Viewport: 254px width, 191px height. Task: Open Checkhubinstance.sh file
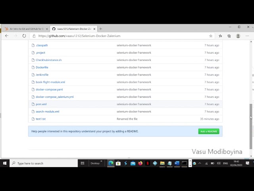48,60
